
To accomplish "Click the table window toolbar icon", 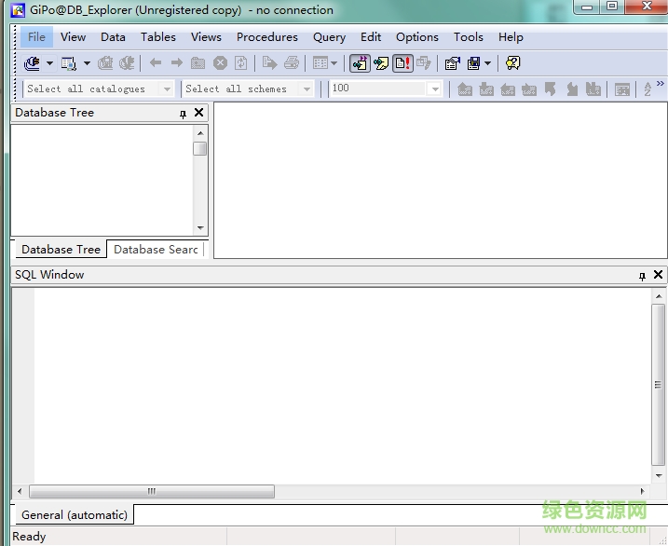I will [69, 63].
